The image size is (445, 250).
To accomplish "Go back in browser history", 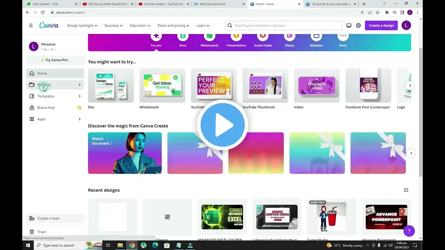I will 27,12.
